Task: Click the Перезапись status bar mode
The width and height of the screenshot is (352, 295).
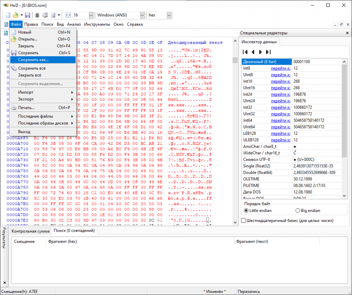Action: [249, 292]
